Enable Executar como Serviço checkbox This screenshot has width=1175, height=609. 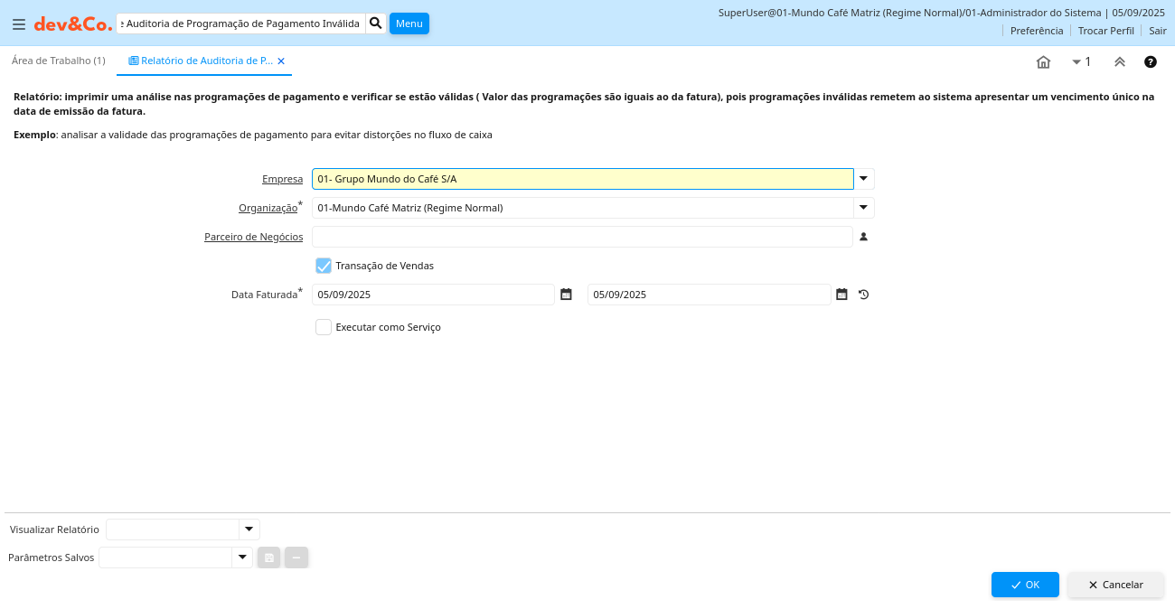click(x=324, y=327)
